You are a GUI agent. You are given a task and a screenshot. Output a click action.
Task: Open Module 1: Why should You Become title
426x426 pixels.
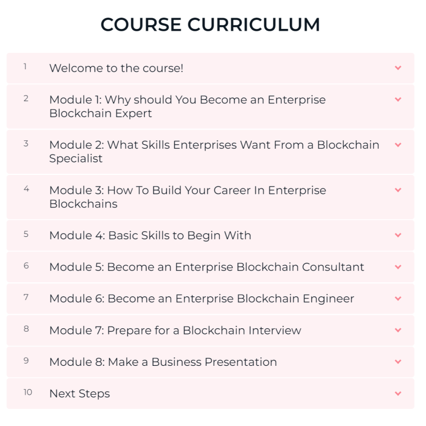coord(187,107)
